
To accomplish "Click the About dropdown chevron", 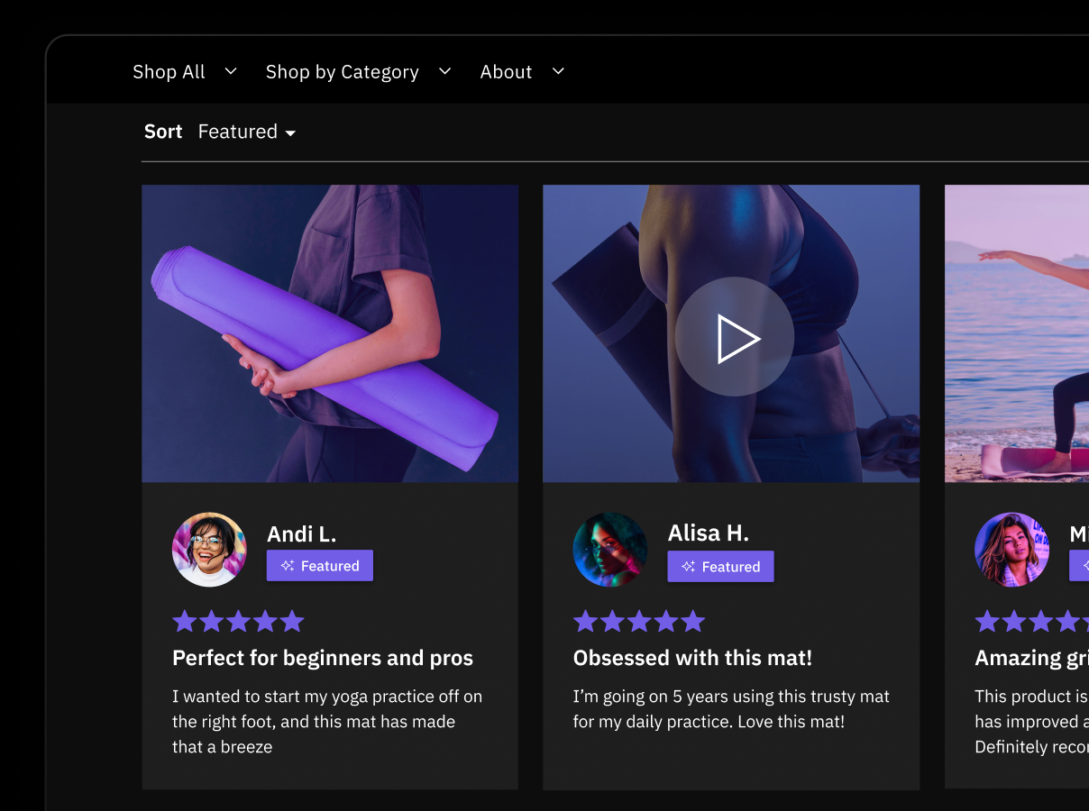I will pyautogui.click(x=557, y=71).
